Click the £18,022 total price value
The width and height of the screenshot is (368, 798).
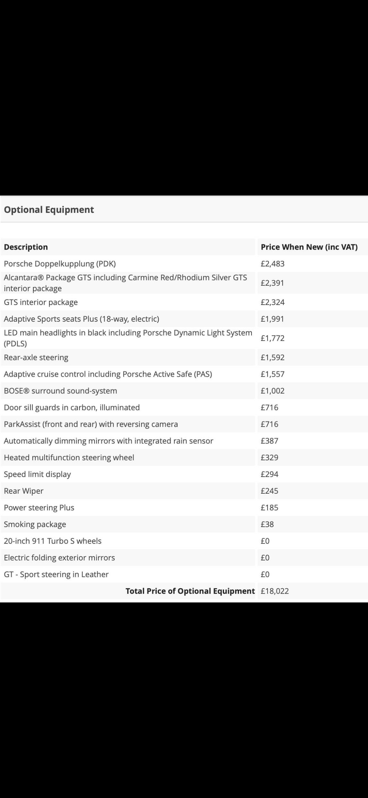click(x=275, y=591)
